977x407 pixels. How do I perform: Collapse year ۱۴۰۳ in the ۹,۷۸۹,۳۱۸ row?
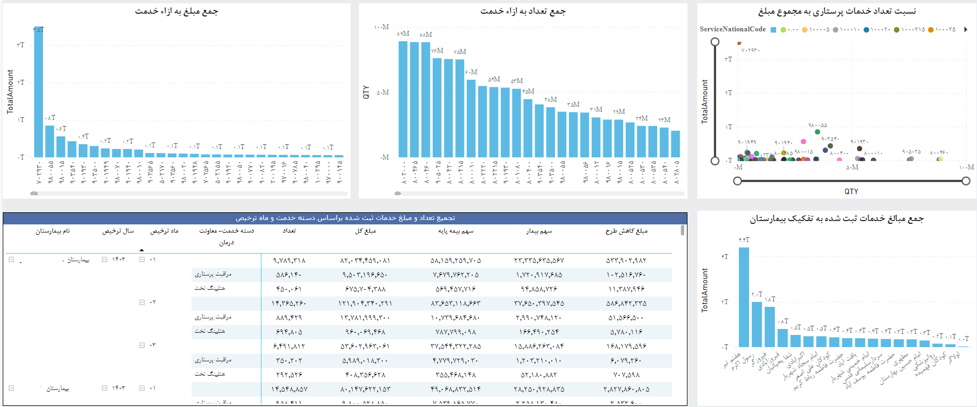[x=105, y=260]
